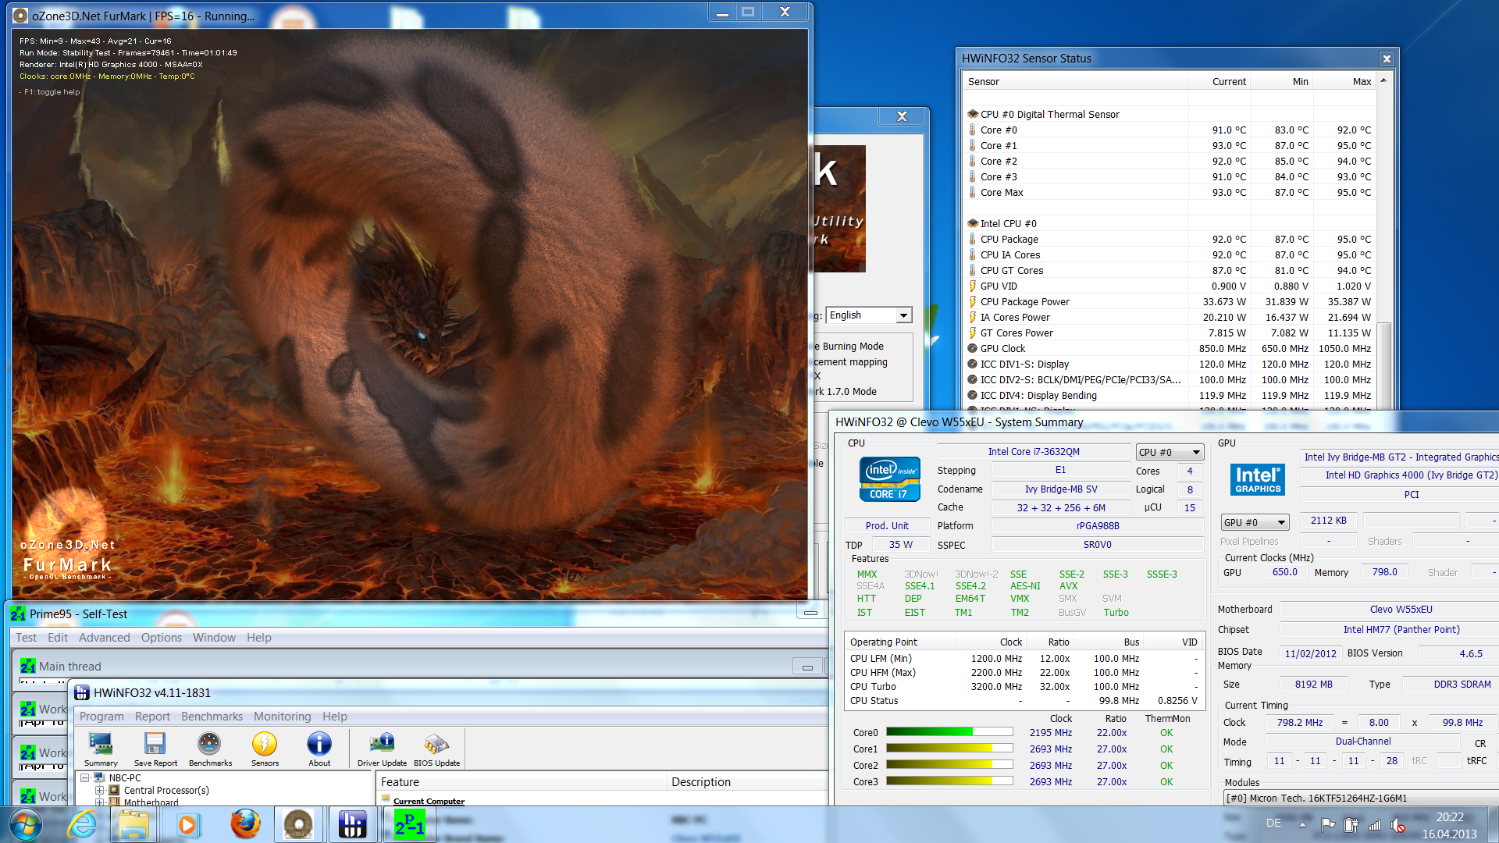The height and width of the screenshot is (843, 1499).
Task: Collapse the NBC-PC tree node
Action: pyautogui.click(x=85, y=778)
